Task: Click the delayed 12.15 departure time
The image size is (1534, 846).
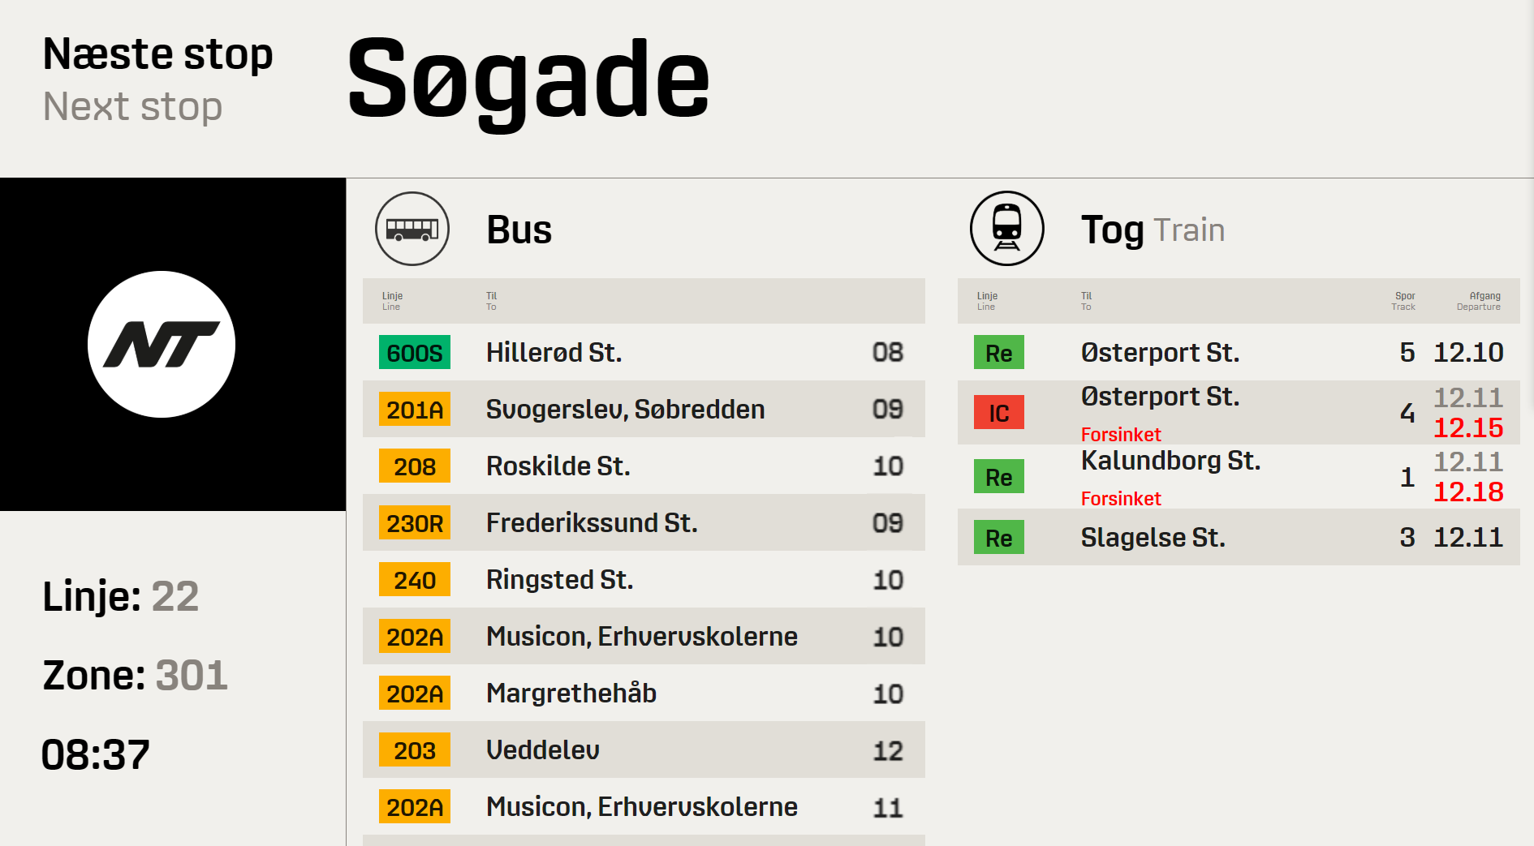Action: coord(1468,427)
